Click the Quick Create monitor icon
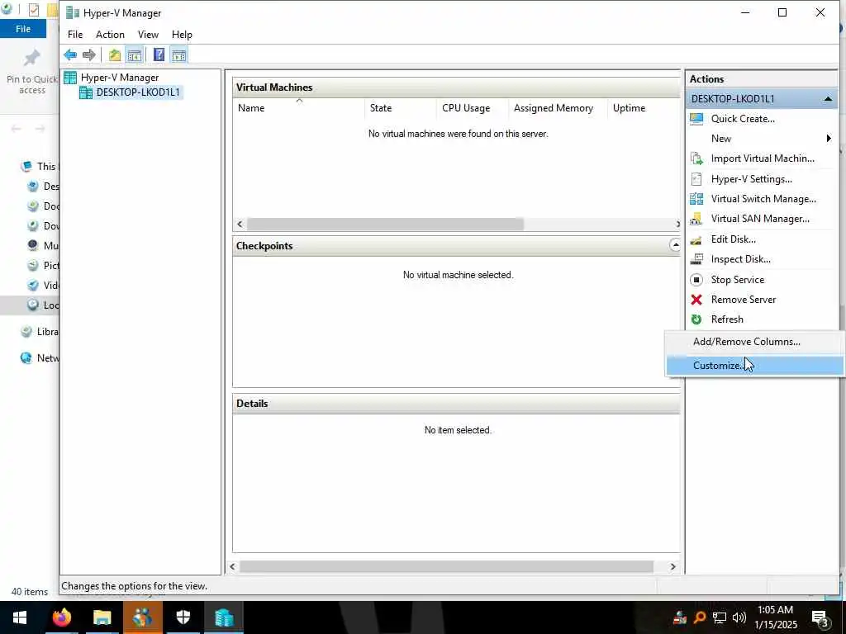Image resolution: width=846 pixels, height=634 pixels. click(x=696, y=119)
